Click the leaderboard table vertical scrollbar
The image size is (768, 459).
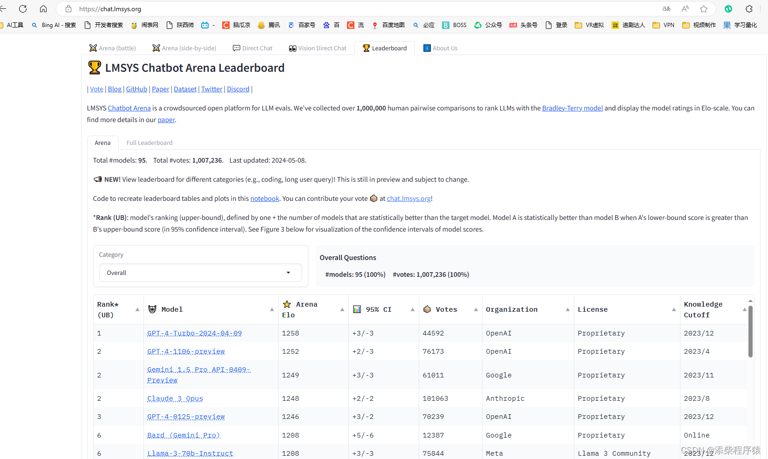point(750,332)
